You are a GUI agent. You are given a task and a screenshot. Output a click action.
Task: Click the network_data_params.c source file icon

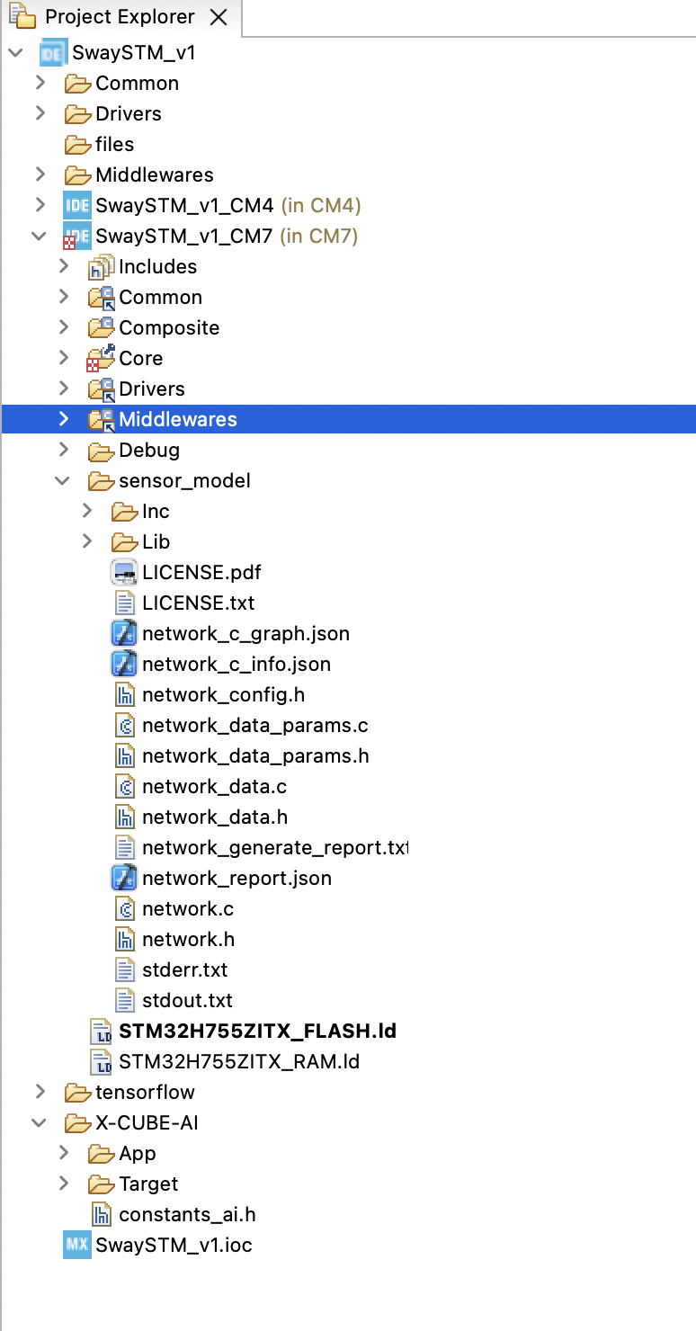(125, 725)
